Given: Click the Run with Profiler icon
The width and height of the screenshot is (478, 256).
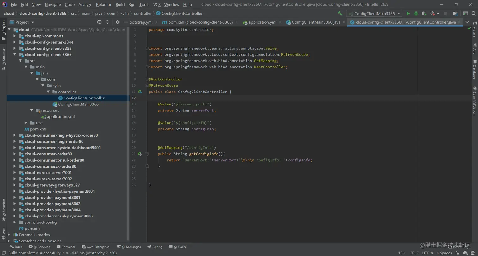Looking at the screenshot, I should 432,14.
